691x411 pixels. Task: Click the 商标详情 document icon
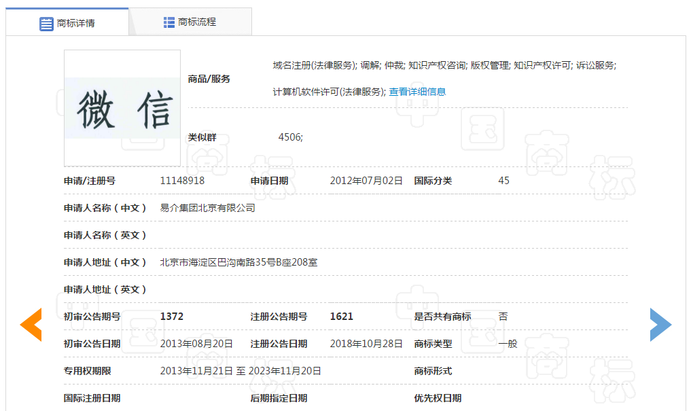pos(46,24)
